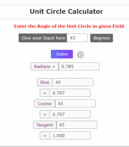This screenshot has height=147, width=129.
Task: Click the circular reset icon beside Solve
Action: pos(81,54)
